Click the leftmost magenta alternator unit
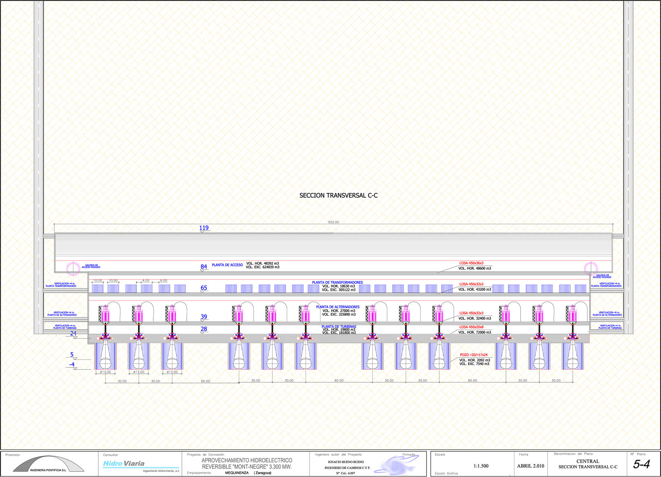Screen dimensions: 661x477 (105, 314)
